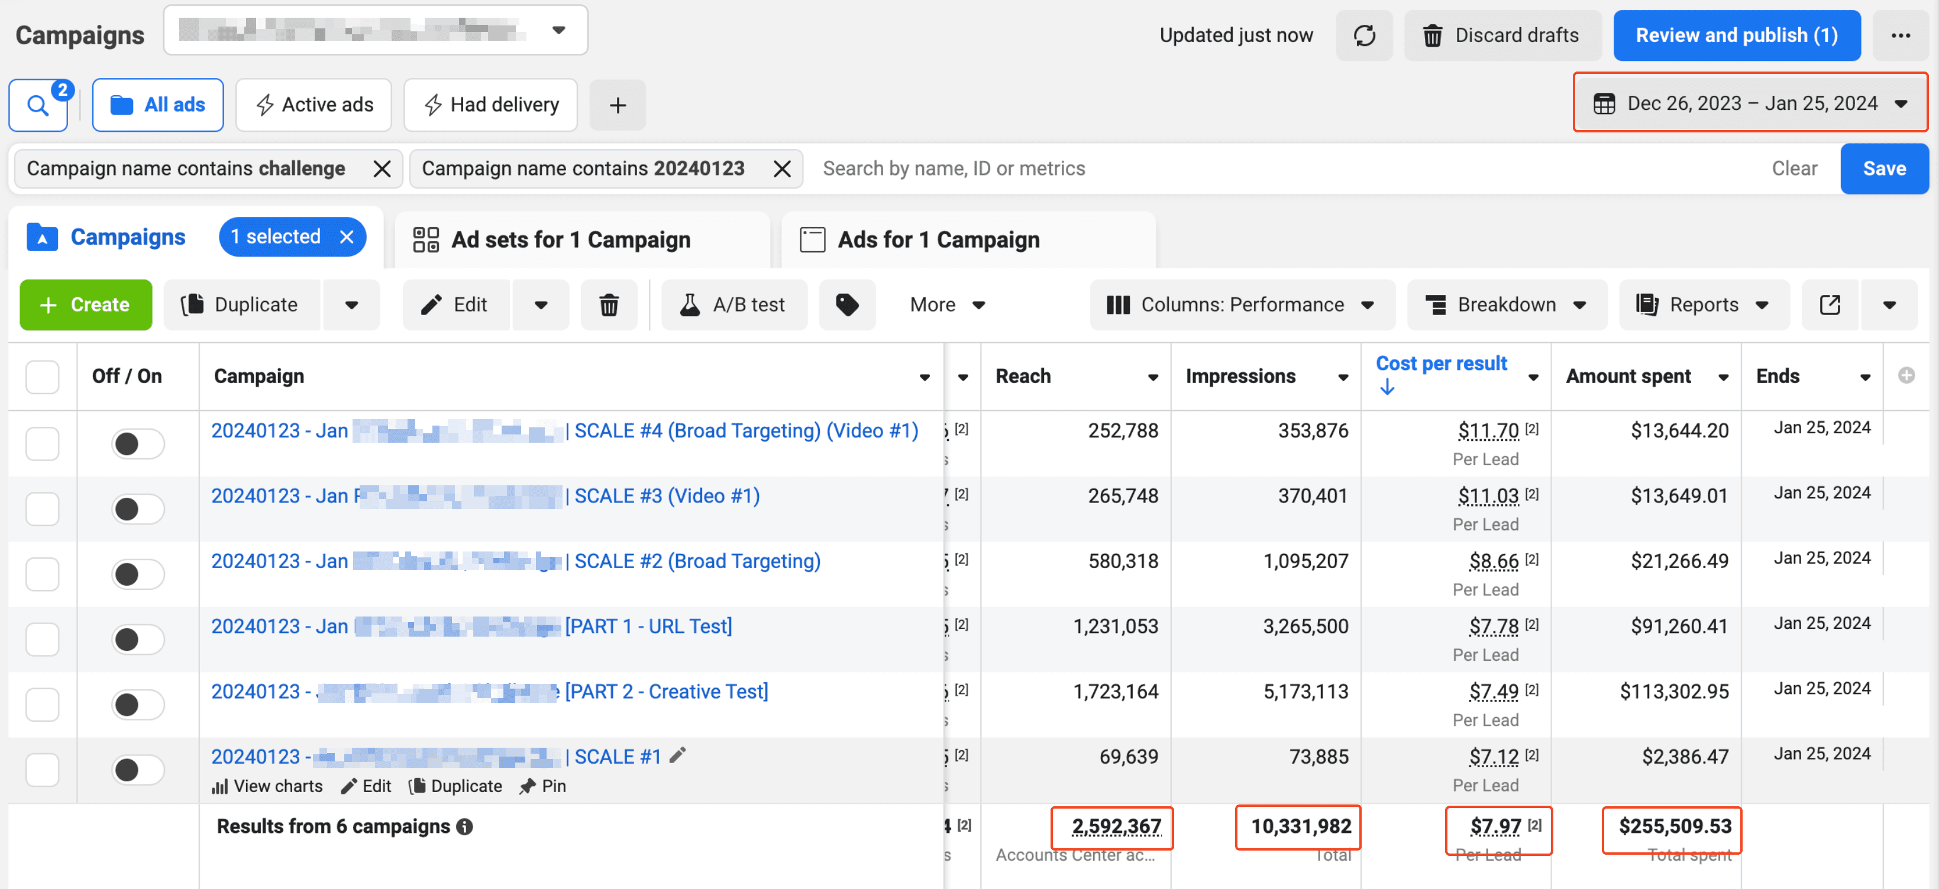The height and width of the screenshot is (889, 1939).
Task: Open the Amount spent column header arrow
Action: click(1723, 377)
